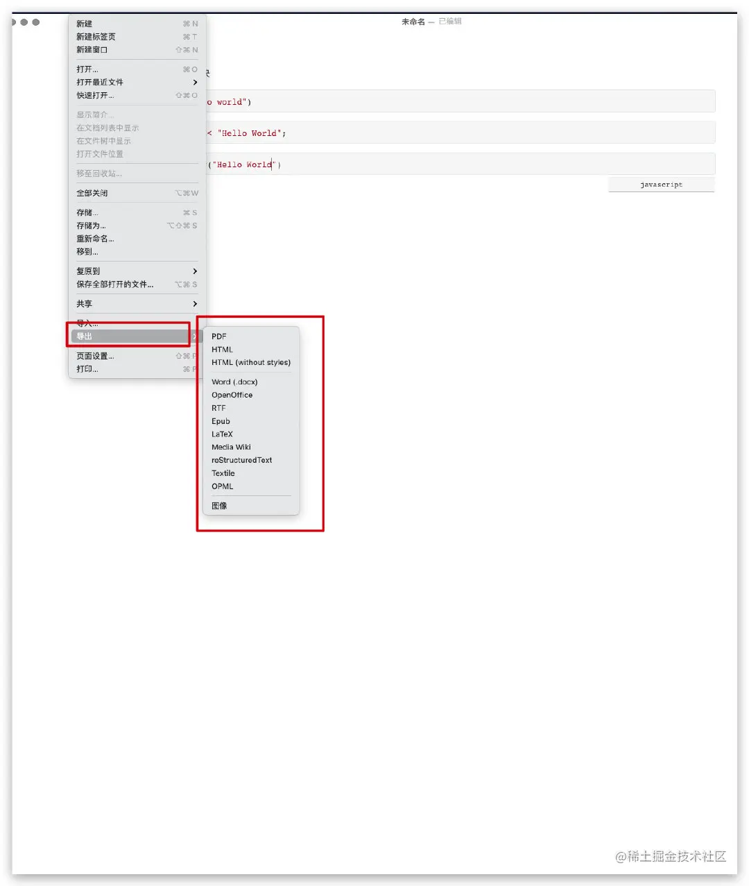
Task: Export as Word (.docx)
Action: (251, 382)
